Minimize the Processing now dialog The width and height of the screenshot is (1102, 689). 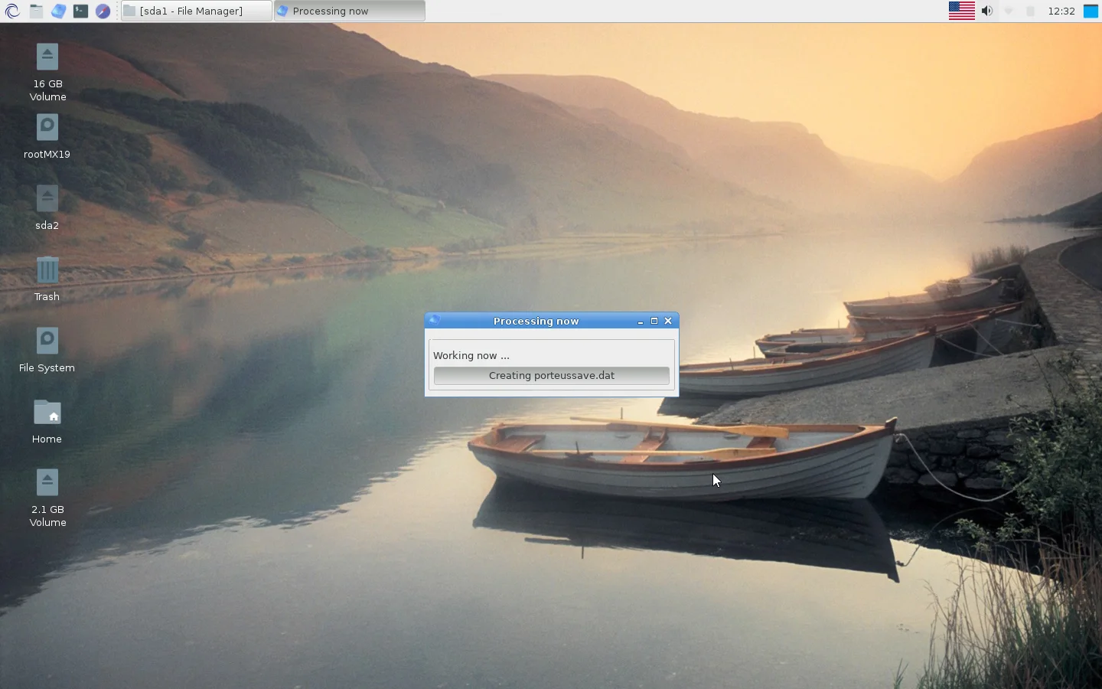(641, 322)
